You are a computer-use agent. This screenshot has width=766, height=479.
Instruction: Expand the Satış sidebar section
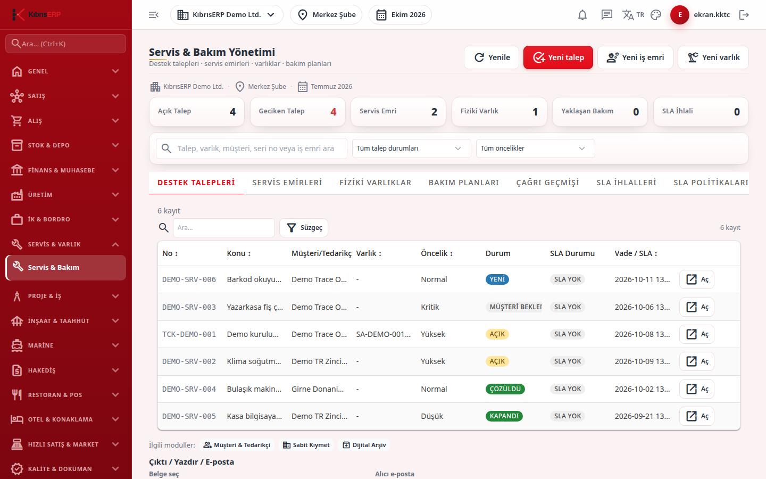click(65, 96)
